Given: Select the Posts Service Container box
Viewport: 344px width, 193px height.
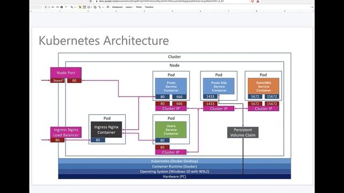Looking at the screenshot, I should (x=171, y=86).
